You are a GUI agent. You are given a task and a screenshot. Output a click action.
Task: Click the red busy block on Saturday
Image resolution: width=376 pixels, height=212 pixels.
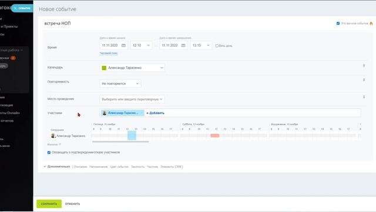click(215, 135)
